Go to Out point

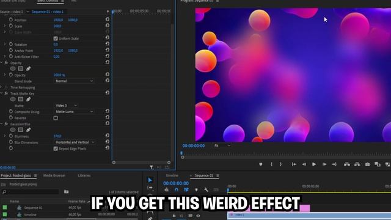334,164
